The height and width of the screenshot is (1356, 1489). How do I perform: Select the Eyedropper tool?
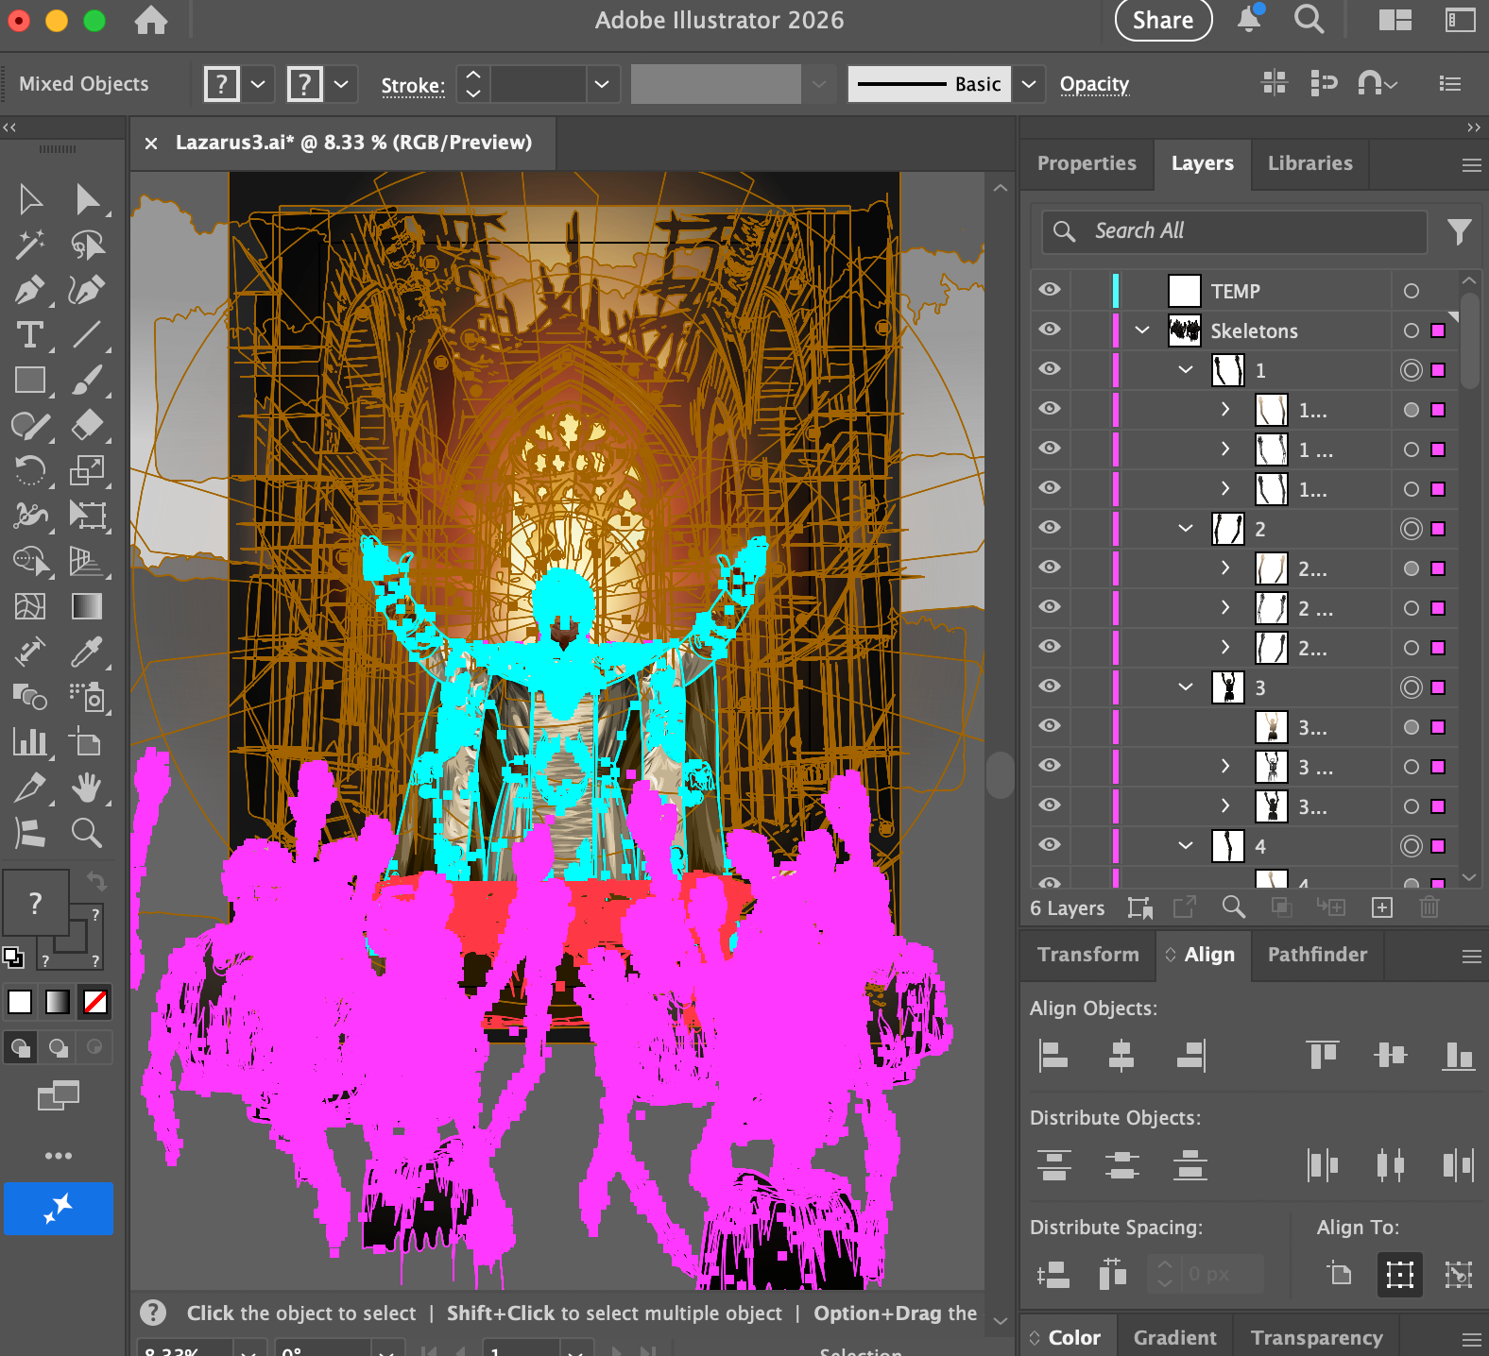click(x=87, y=652)
